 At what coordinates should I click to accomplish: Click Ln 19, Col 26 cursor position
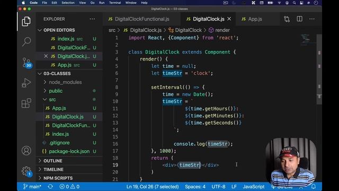tap(153, 186)
